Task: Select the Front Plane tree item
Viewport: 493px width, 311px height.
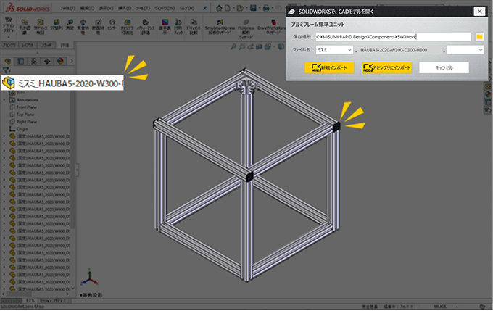Action: click(25, 107)
